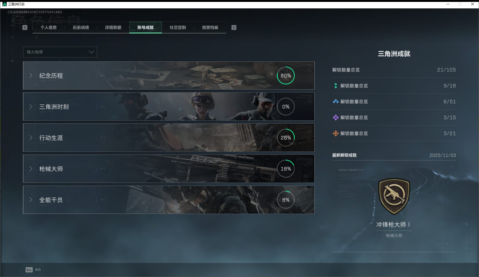Switch to the 历史战绩 tab
Viewport: 479px width, 277px height.
[x=81, y=28]
